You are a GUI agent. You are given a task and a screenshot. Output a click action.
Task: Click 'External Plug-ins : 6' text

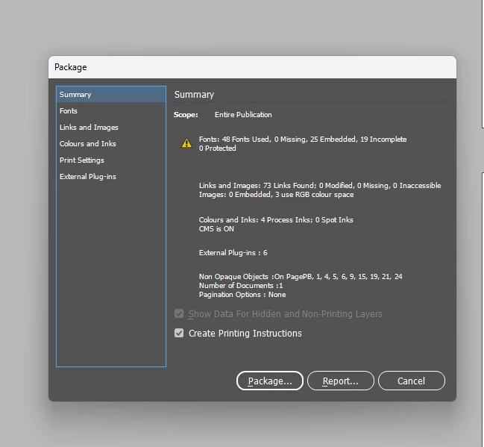233,253
